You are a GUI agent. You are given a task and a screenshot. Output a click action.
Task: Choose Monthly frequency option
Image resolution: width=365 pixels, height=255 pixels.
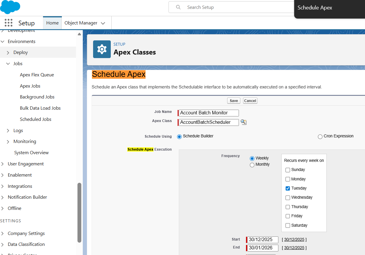(x=252, y=165)
